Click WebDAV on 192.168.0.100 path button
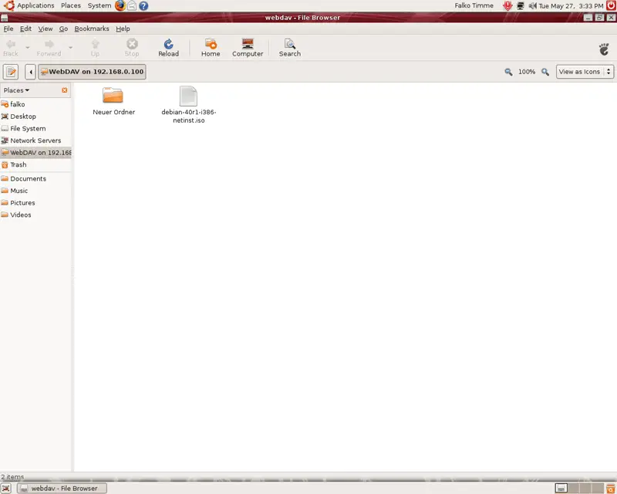Image resolution: width=617 pixels, height=494 pixels. click(x=92, y=72)
